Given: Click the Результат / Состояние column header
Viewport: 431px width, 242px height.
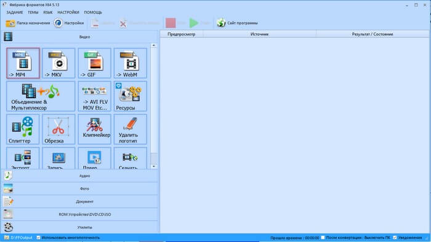Looking at the screenshot, I should (373, 34).
